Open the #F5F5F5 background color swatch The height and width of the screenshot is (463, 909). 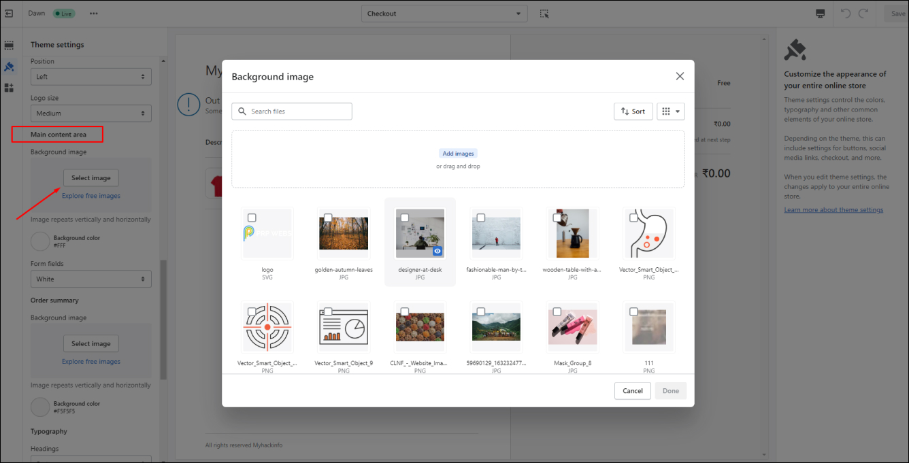tap(40, 407)
